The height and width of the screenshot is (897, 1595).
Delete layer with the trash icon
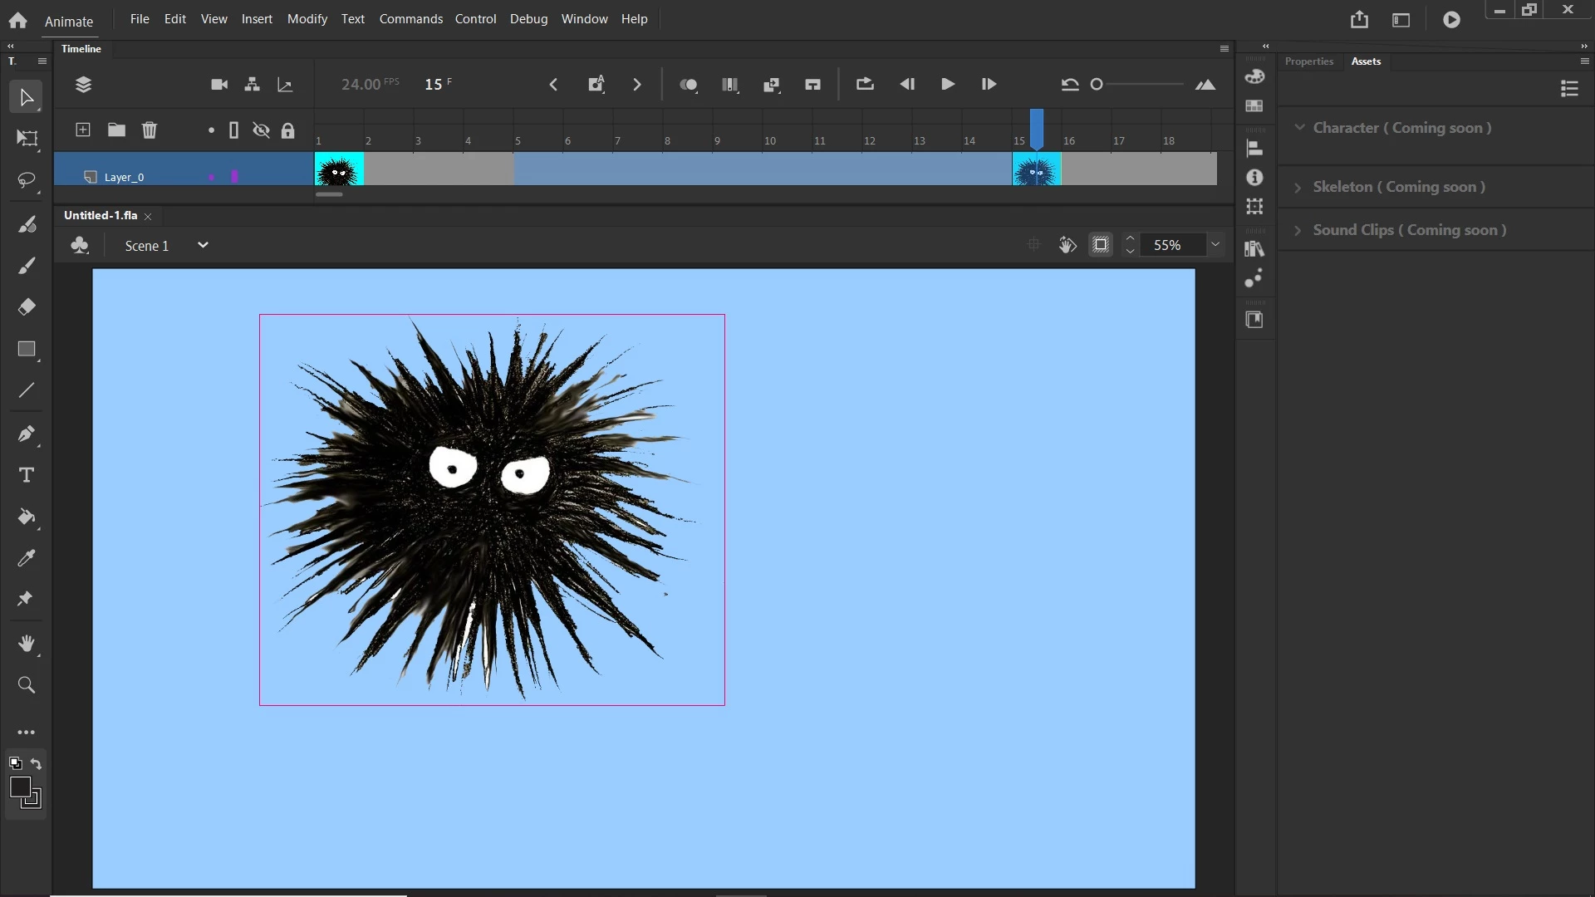tap(150, 130)
